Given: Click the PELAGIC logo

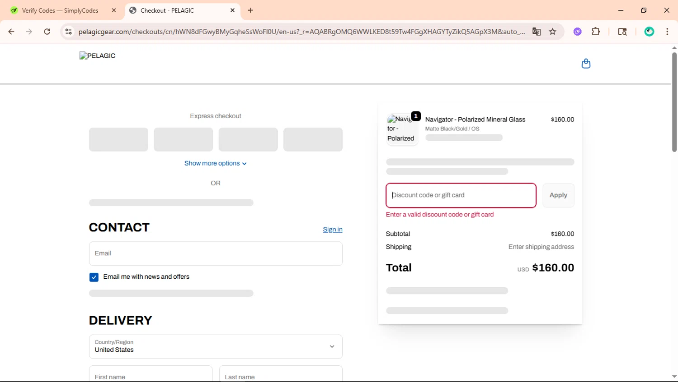Looking at the screenshot, I should click(x=98, y=55).
